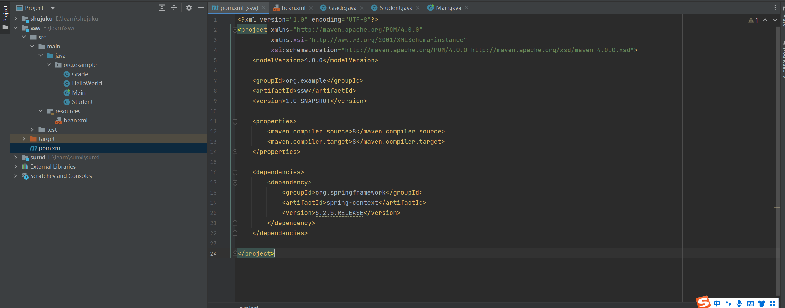The image size is (785, 308).
Task: Click the warning indicator in editor
Action: click(x=753, y=20)
